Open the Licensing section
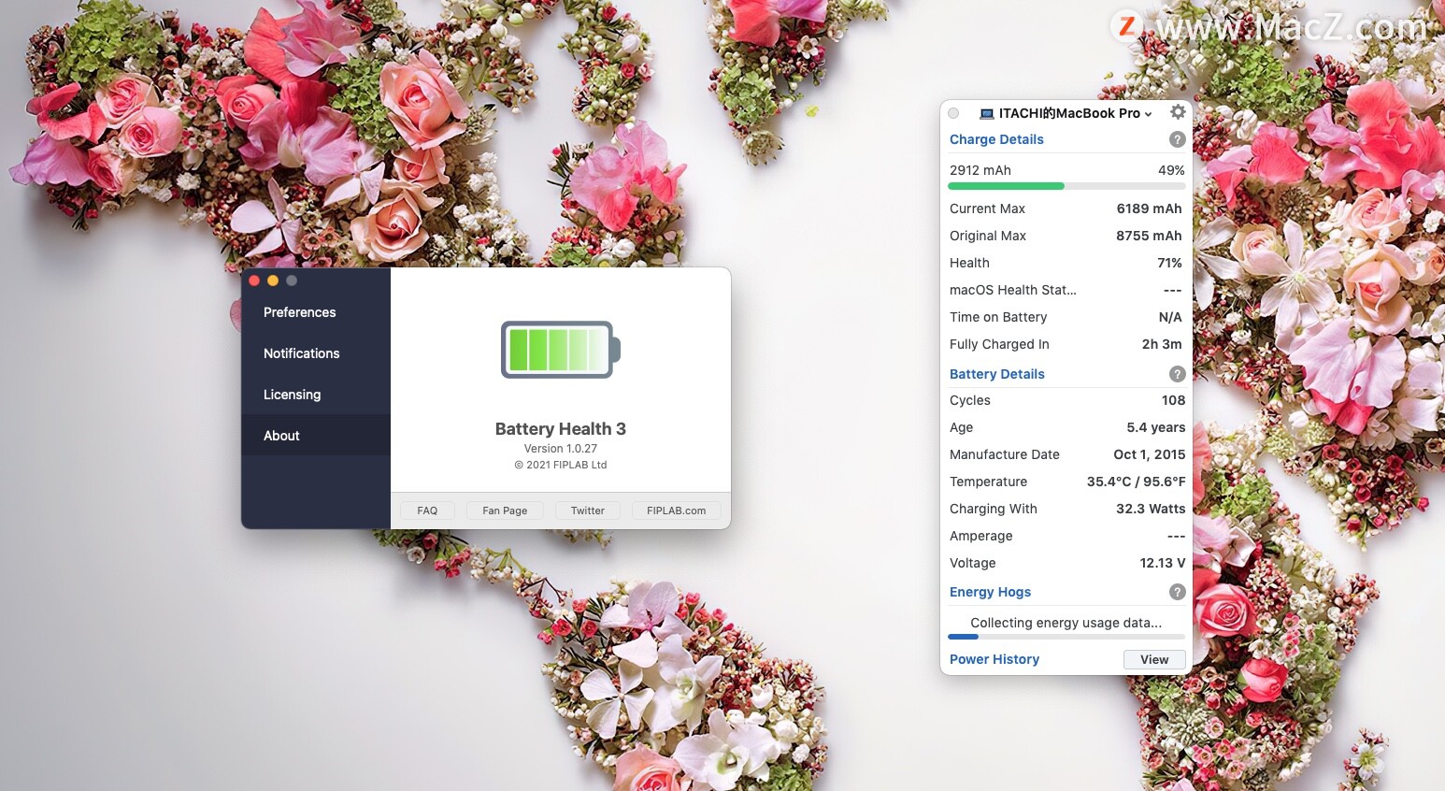 point(316,395)
